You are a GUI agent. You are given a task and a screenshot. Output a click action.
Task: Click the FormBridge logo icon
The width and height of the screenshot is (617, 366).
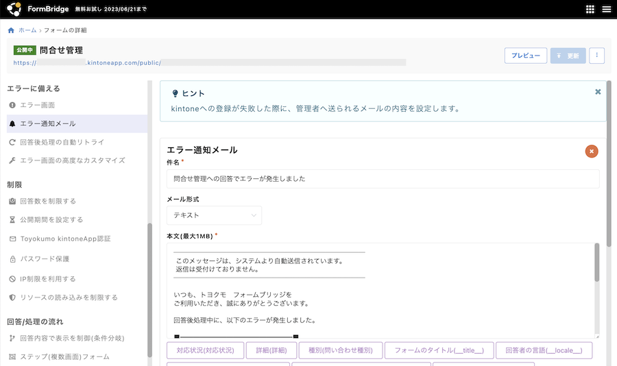14,9
